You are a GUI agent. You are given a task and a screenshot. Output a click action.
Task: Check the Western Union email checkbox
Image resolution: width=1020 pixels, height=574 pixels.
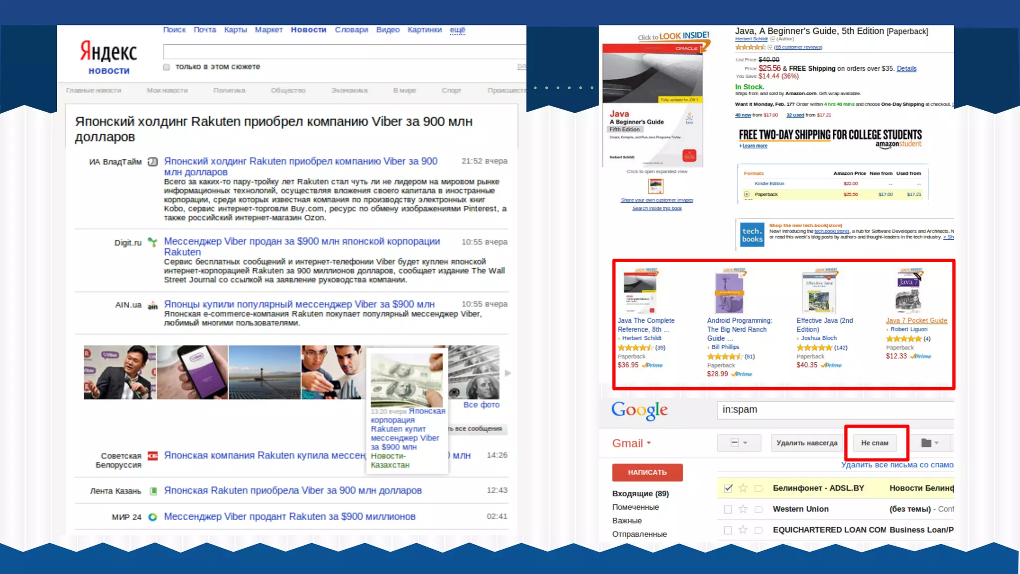[x=728, y=509]
